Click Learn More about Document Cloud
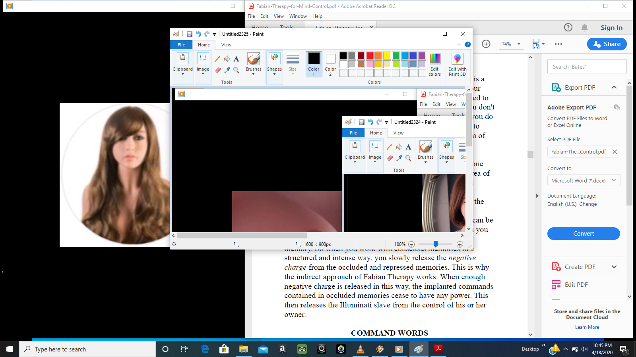Image resolution: width=636 pixels, height=357 pixels. [x=587, y=327]
